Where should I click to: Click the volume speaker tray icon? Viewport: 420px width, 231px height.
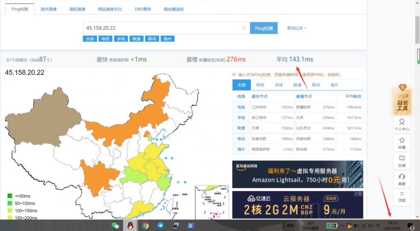click(x=370, y=226)
